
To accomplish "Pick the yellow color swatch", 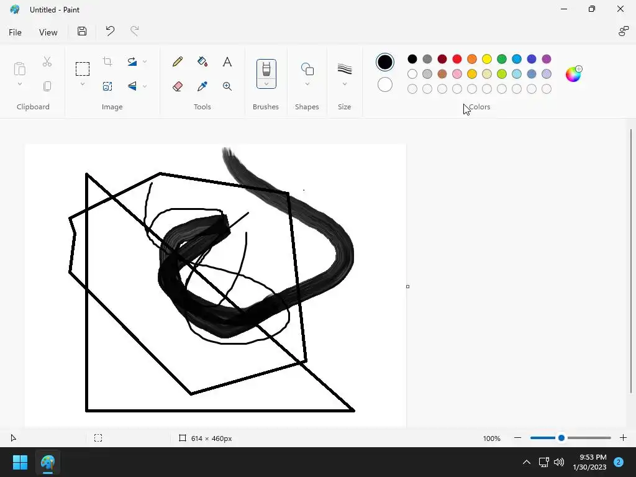I will coord(487,59).
